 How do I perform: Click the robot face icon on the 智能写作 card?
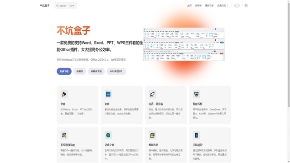196,94
